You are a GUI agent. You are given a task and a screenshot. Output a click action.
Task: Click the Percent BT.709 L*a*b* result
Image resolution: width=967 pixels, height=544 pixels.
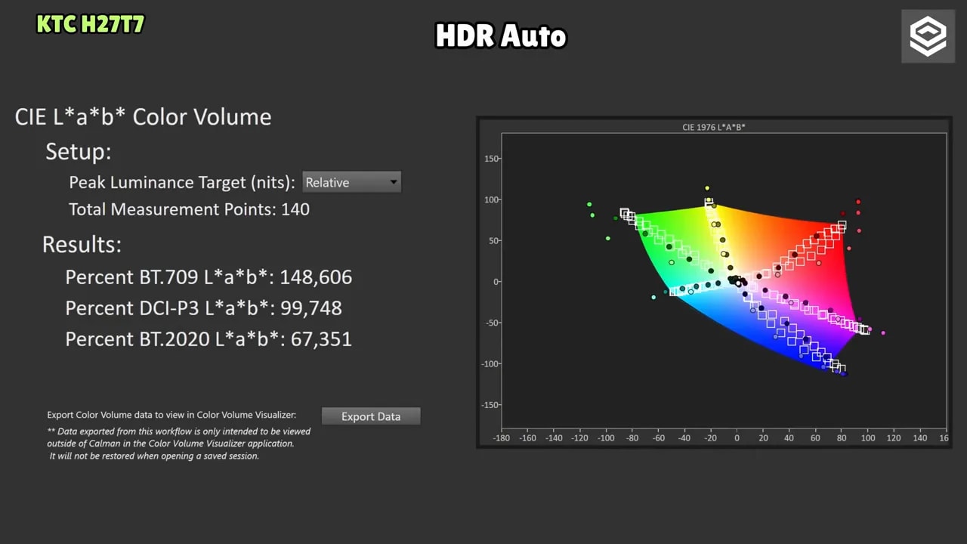(x=209, y=277)
